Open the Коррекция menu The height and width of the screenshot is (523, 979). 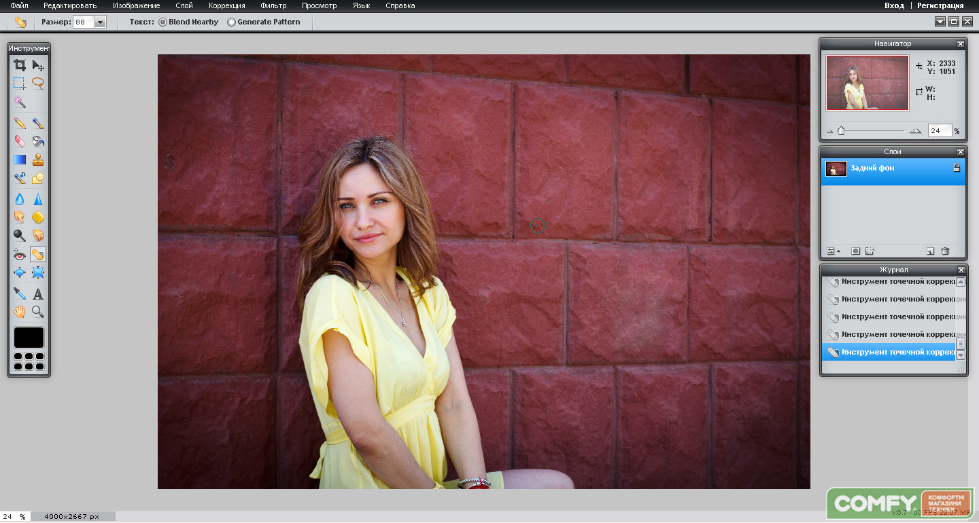227,5
